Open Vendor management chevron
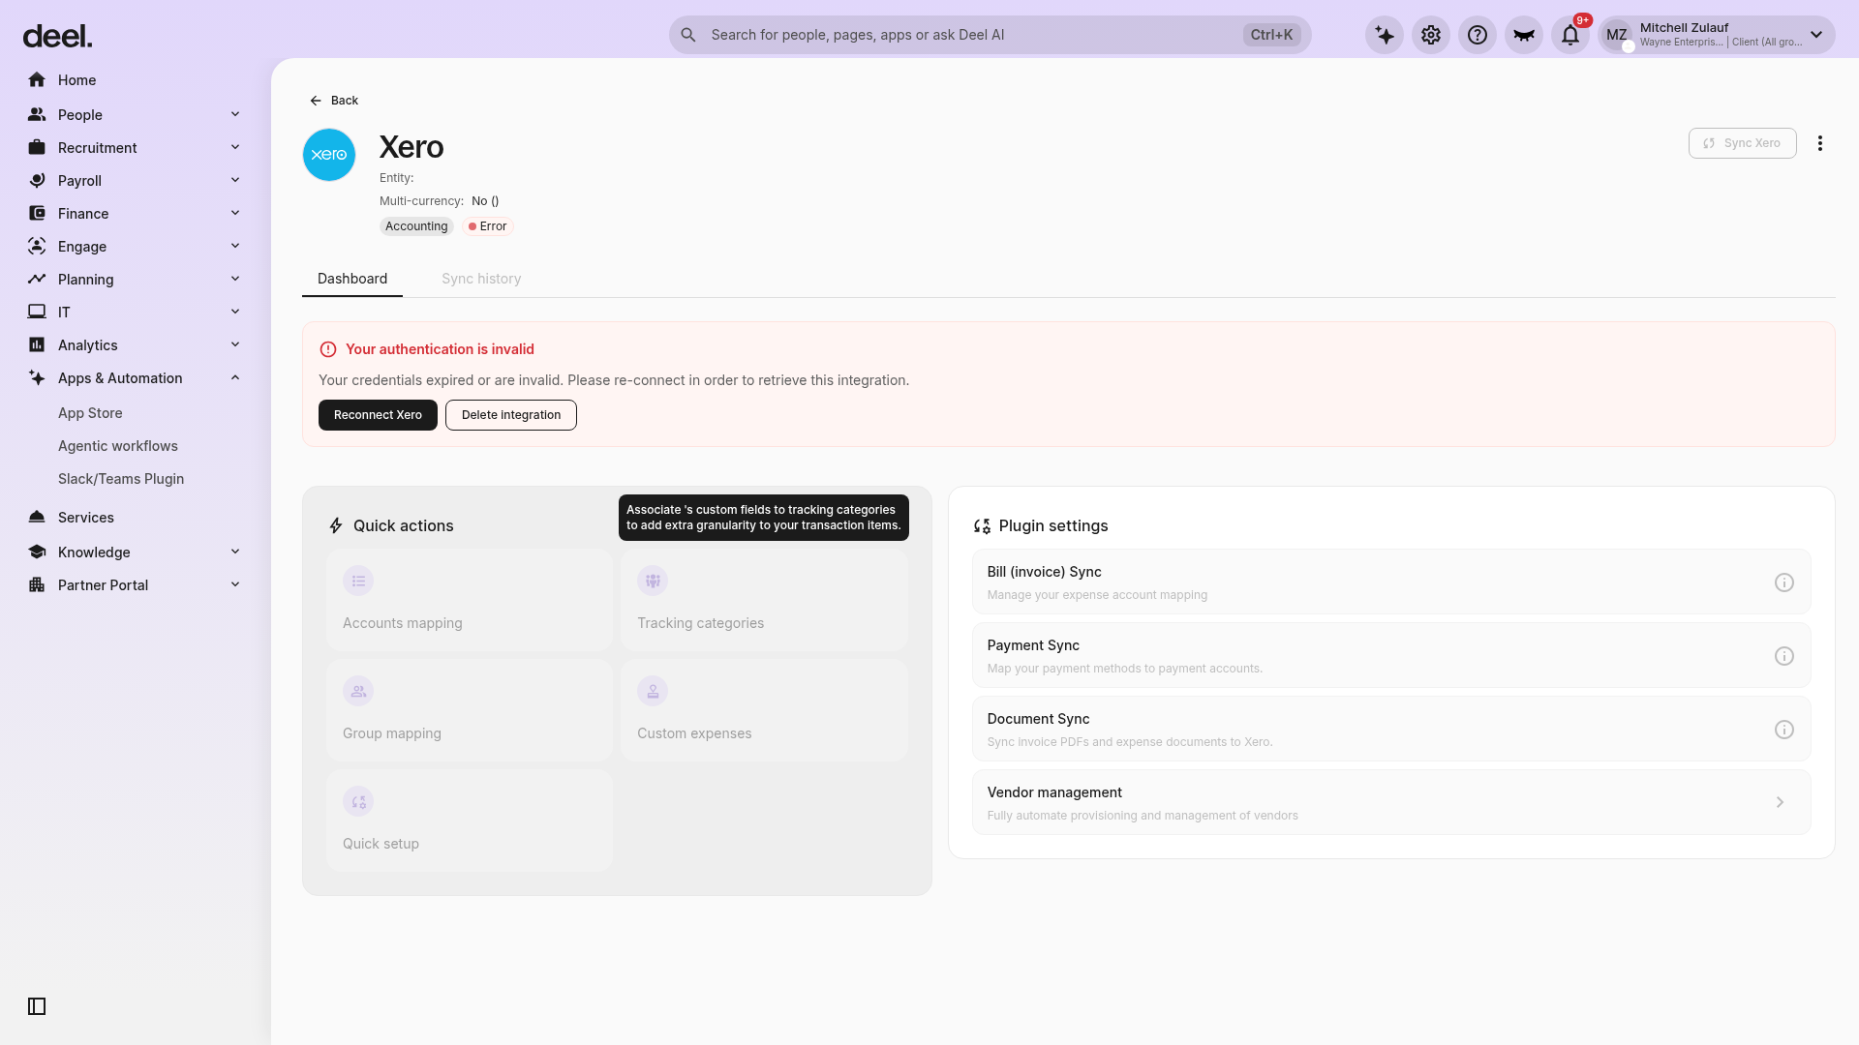Viewport: 1859px width, 1045px height. coord(1780,802)
